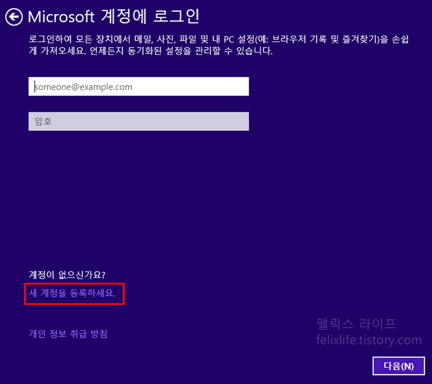Select the Microsoft 계정에 로그인 heading
432x384 pixels.
(114, 17)
